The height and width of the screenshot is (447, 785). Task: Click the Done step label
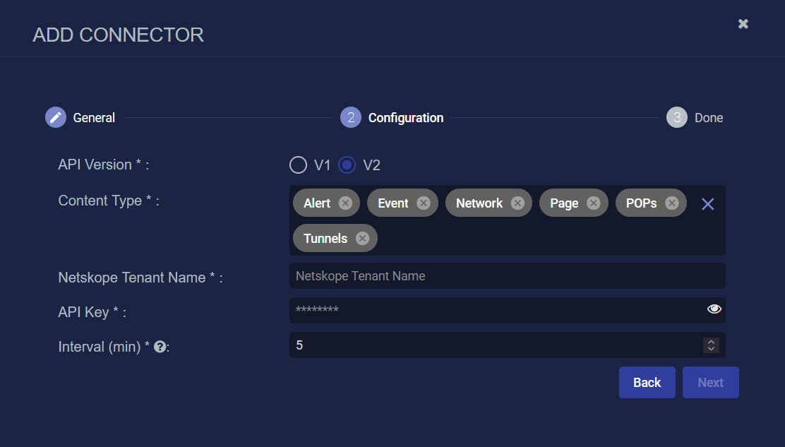click(x=708, y=118)
